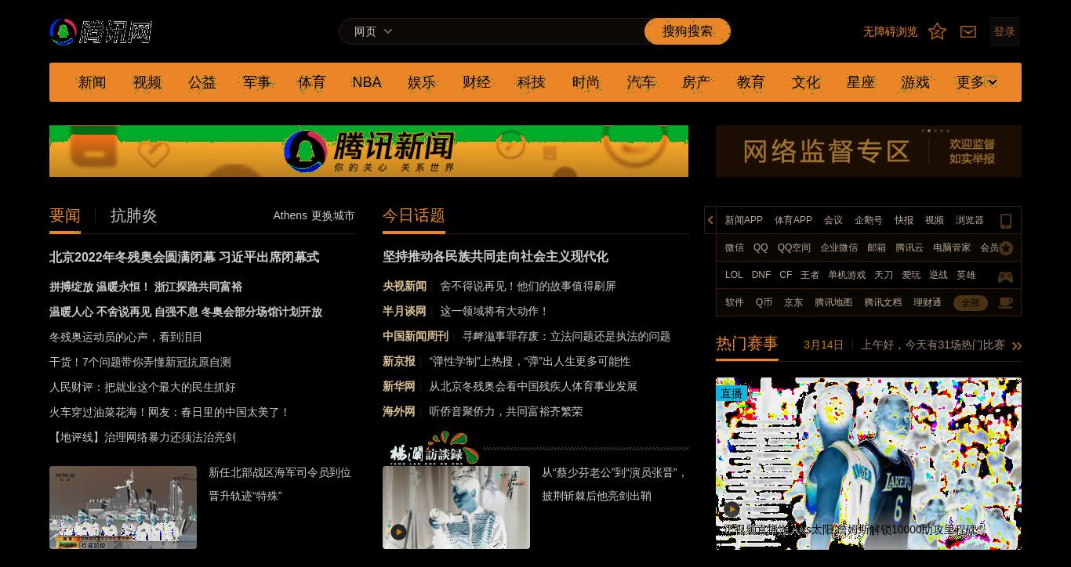Click the 搜狗搜索 button
1071x567 pixels.
[688, 31]
